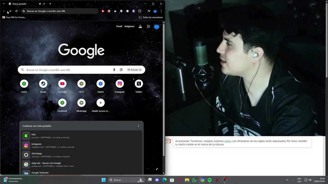Open options for 'Continuar con estas pestañas'
Screen dimensions: 328x184
(x=139, y=126)
